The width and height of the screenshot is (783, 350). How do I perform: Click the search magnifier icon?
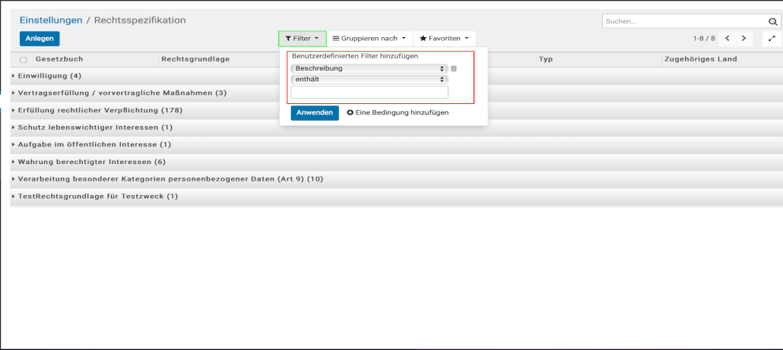pyautogui.click(x=773, y=21)
